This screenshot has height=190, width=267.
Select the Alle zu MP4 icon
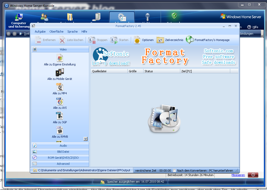60,87
